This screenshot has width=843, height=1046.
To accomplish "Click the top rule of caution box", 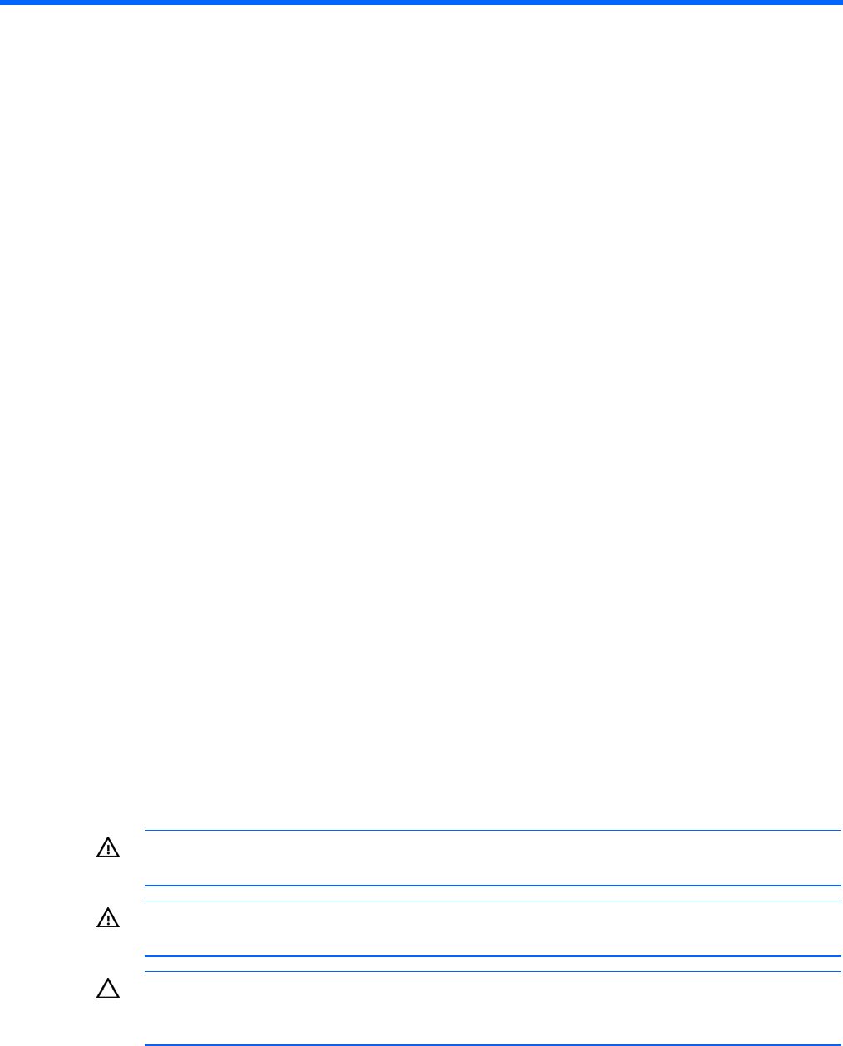I will tap(493, 972).
